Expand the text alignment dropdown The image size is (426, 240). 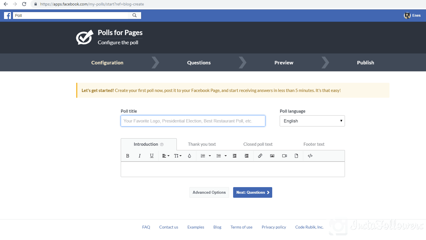point(166,155)
